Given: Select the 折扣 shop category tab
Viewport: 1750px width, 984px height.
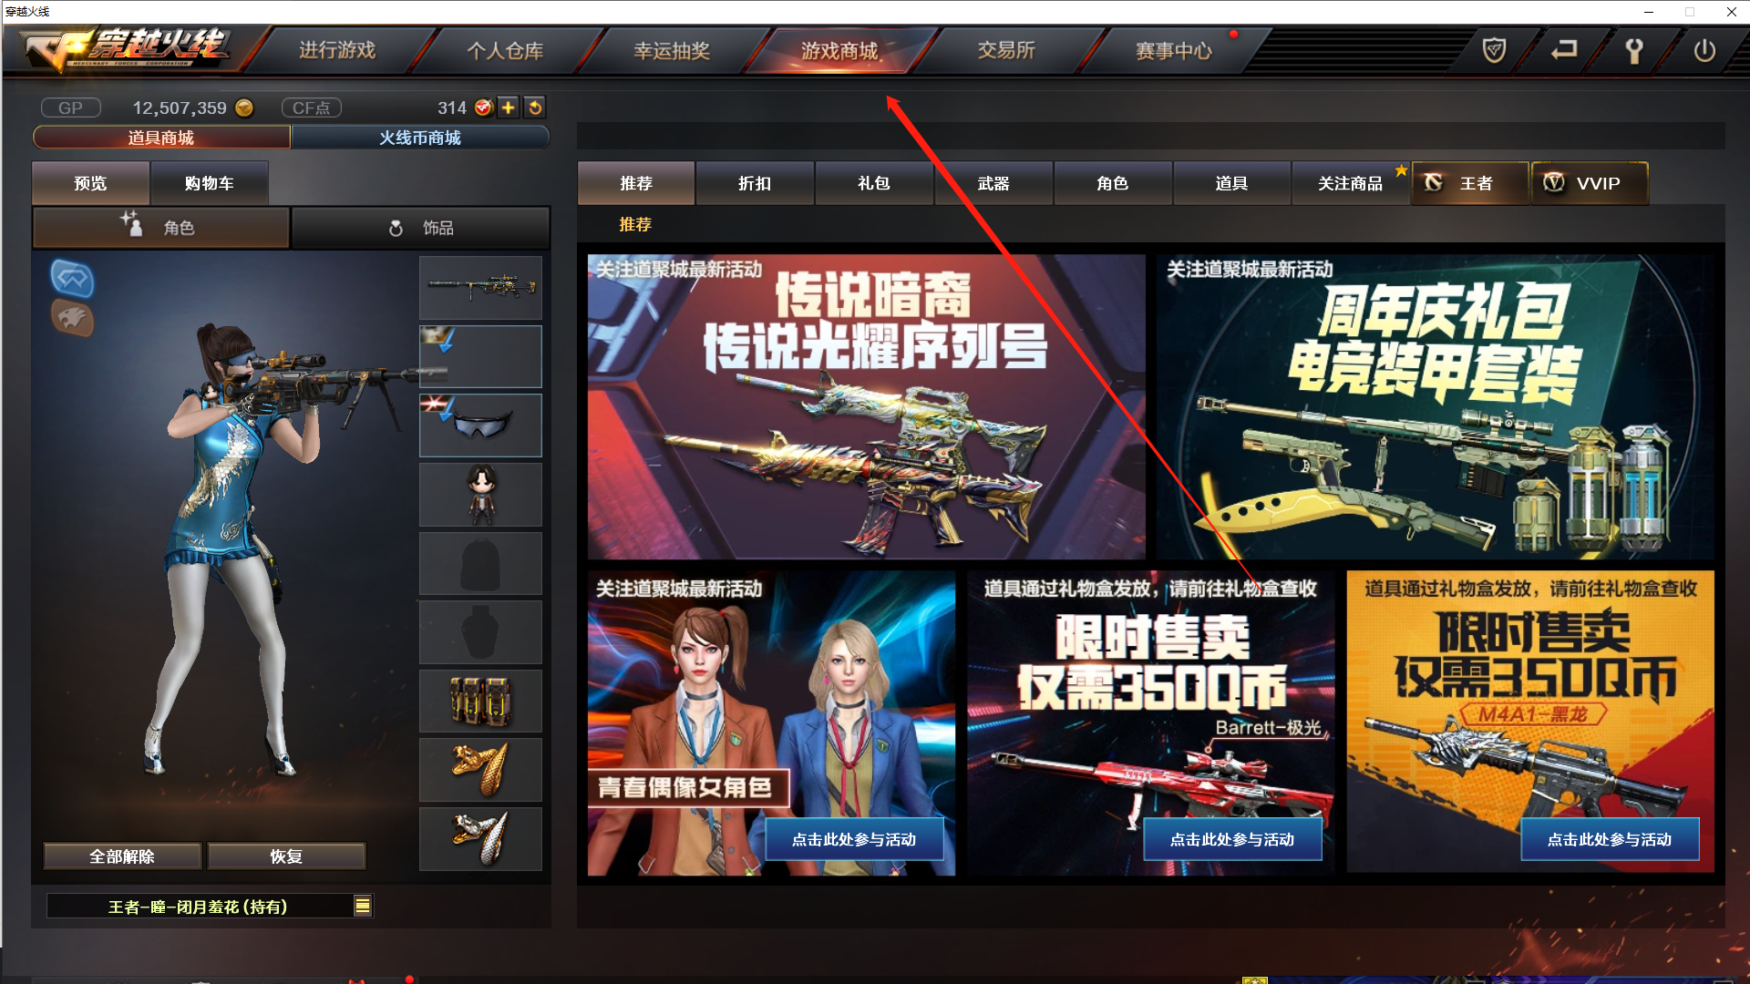Looking at the screenshot, I should 755,183.
